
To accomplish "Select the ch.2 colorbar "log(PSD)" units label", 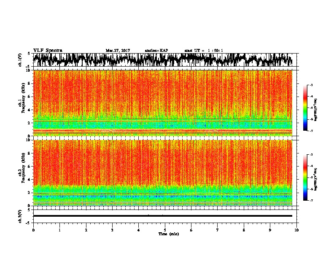I will (315, 179).
